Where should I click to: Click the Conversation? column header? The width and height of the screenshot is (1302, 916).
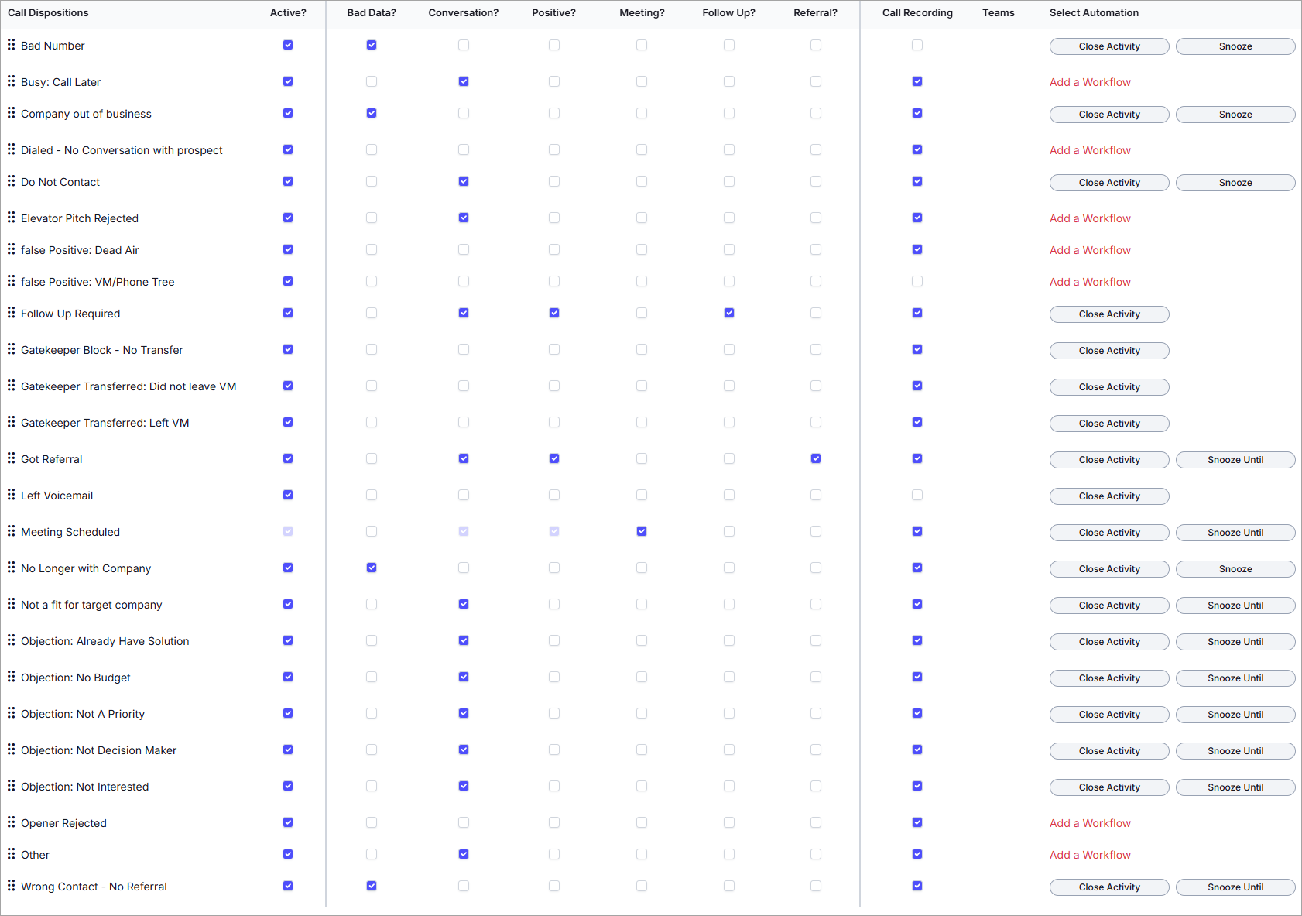464,13
